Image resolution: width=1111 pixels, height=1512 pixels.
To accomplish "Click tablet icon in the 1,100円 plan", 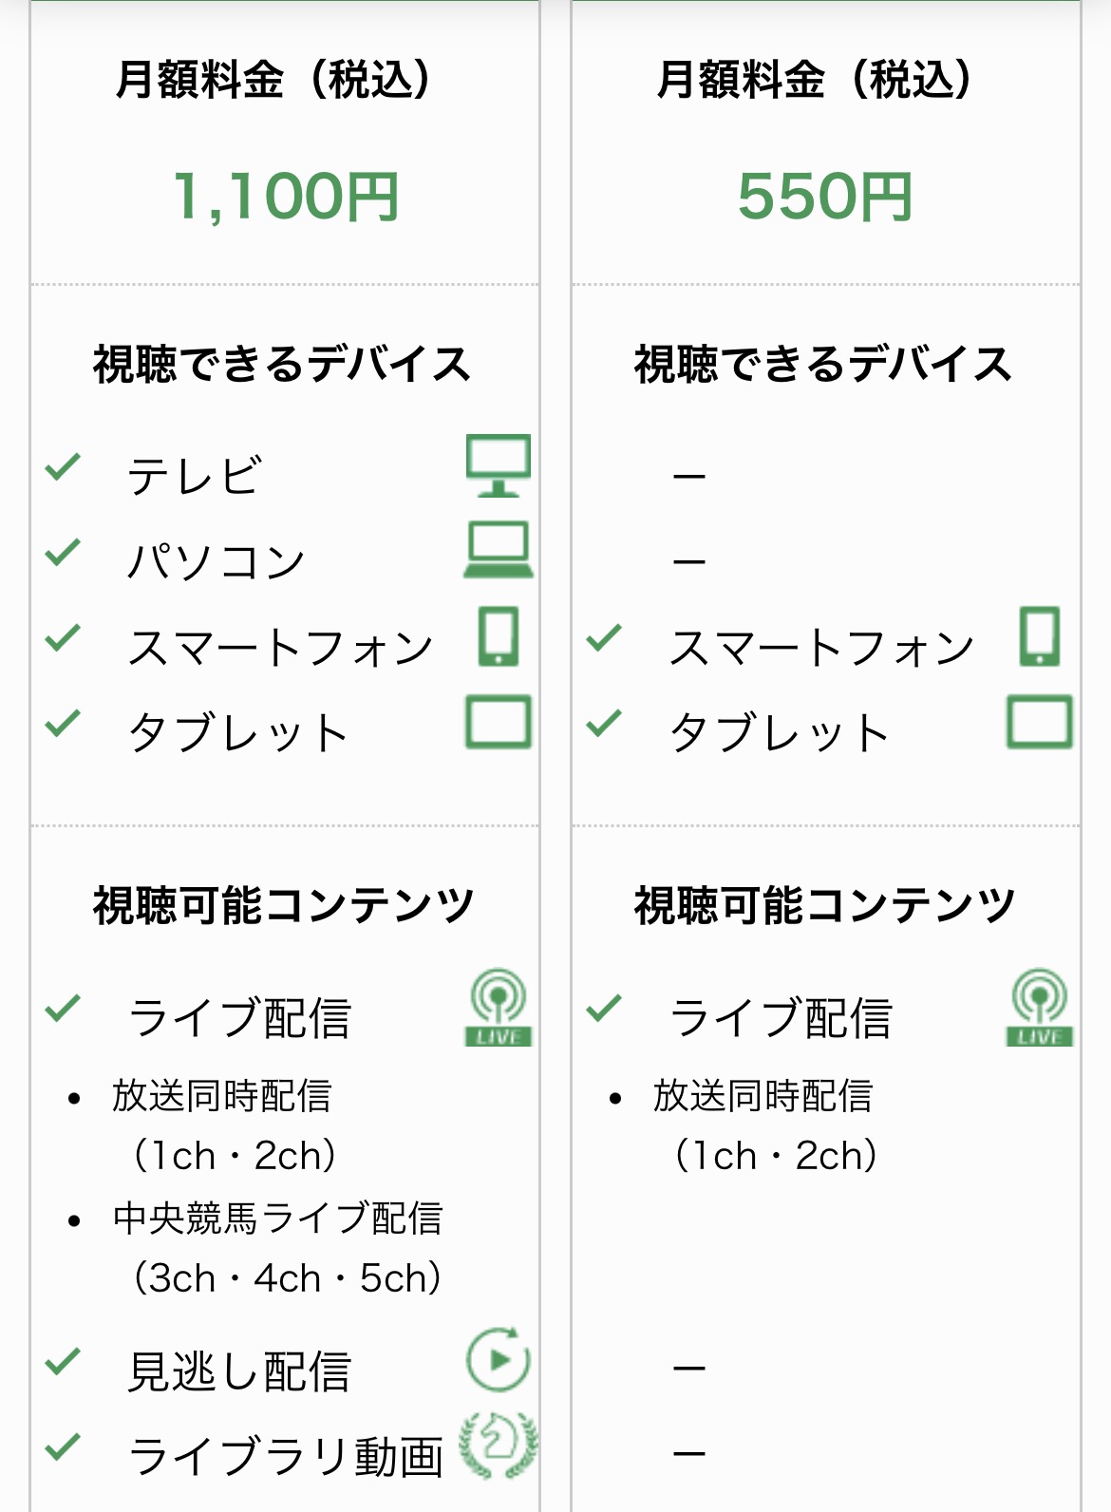I will pyautogui.click(x=499, y=722).
